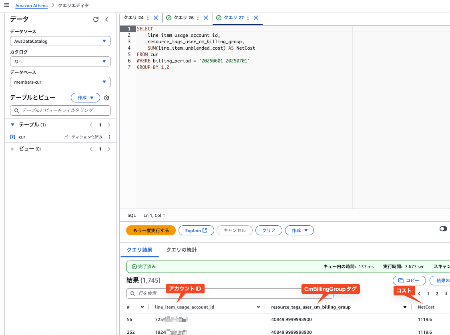Click the SELECT line in SQL editor
450x335 pixels.
click(x=145, y=29)
